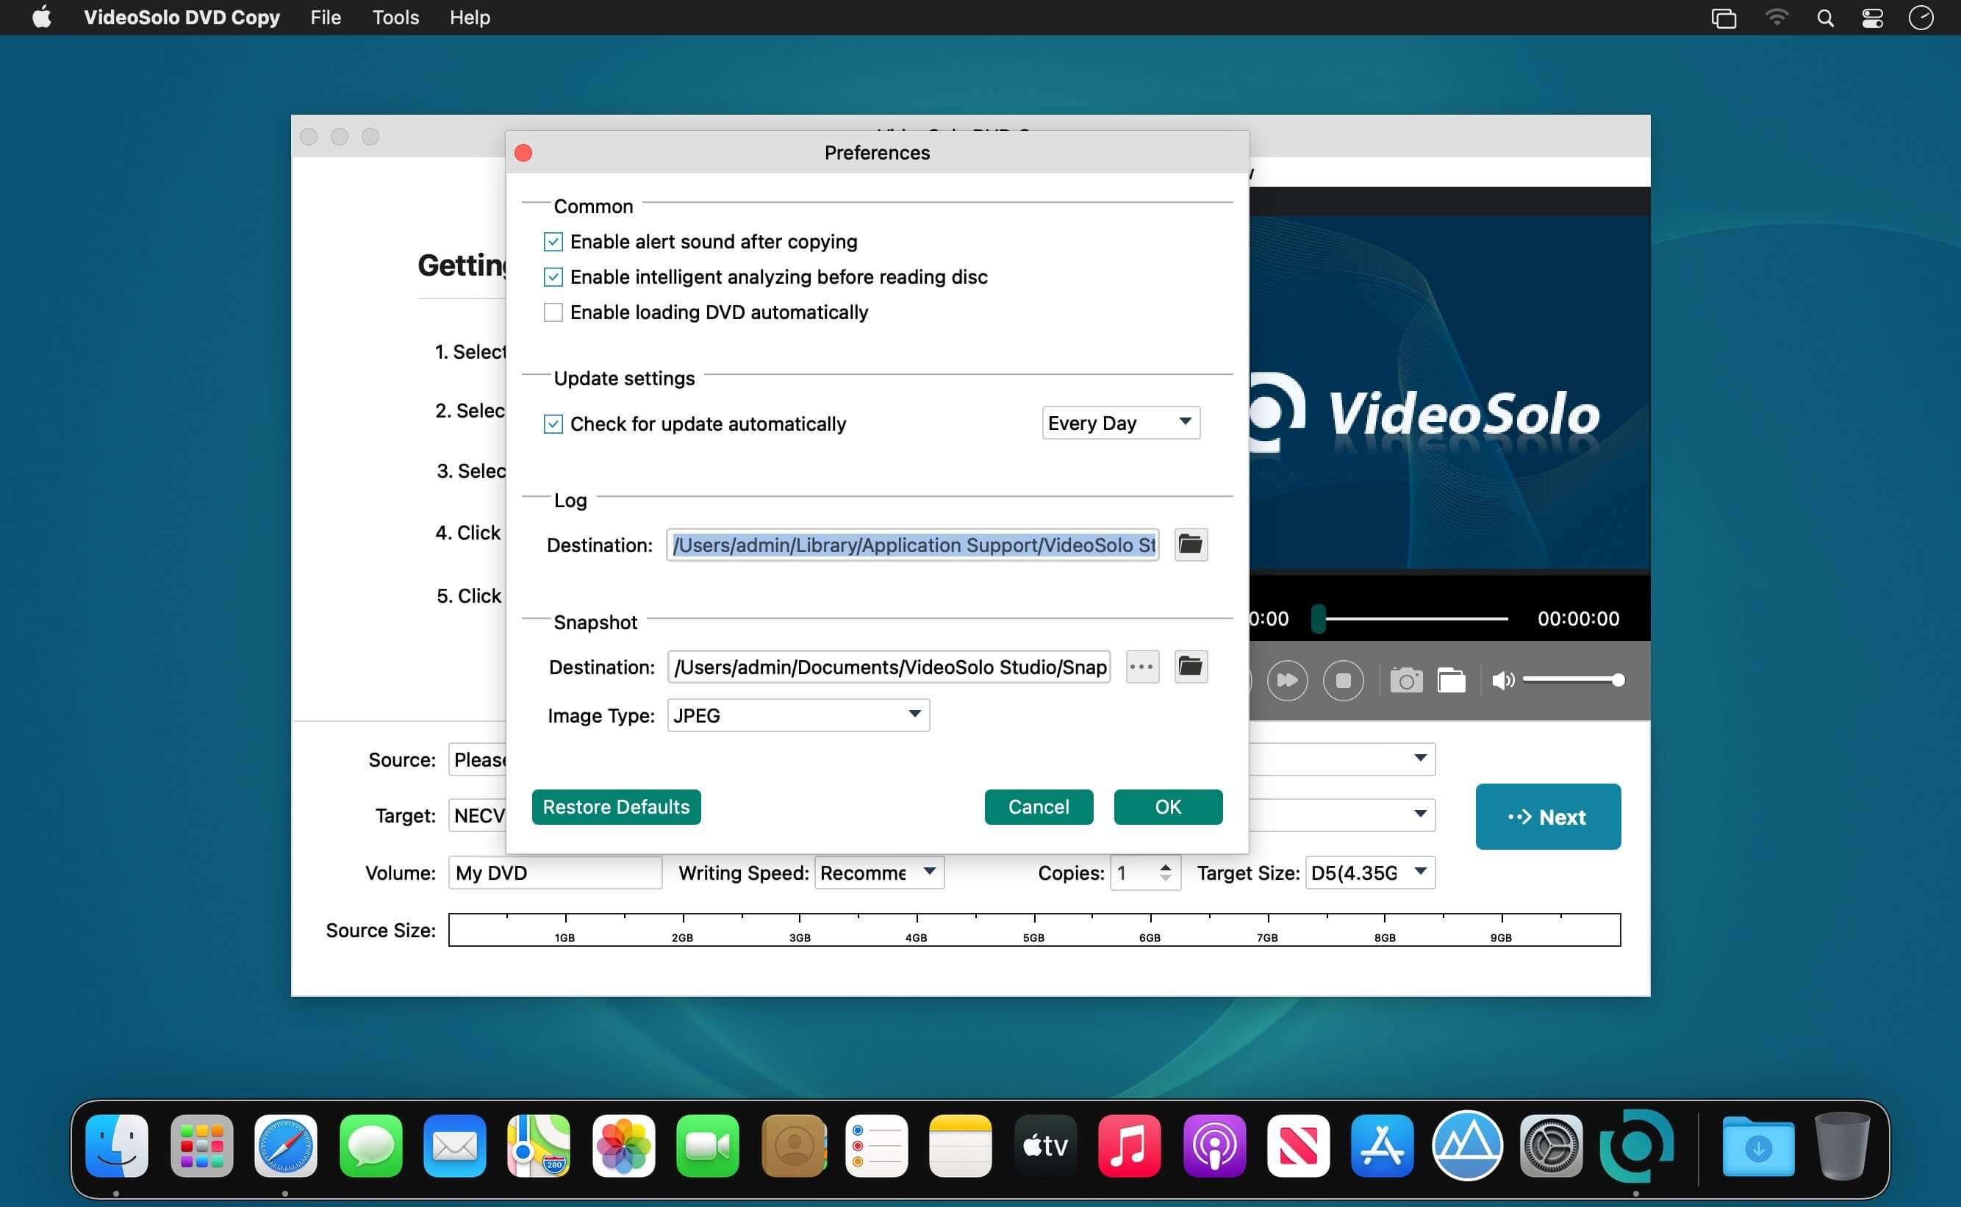This screenshot has height=1207, width=1961.
Task: Click fast forward button in player
Action: pyautogui.click(x=1286, y=681)
